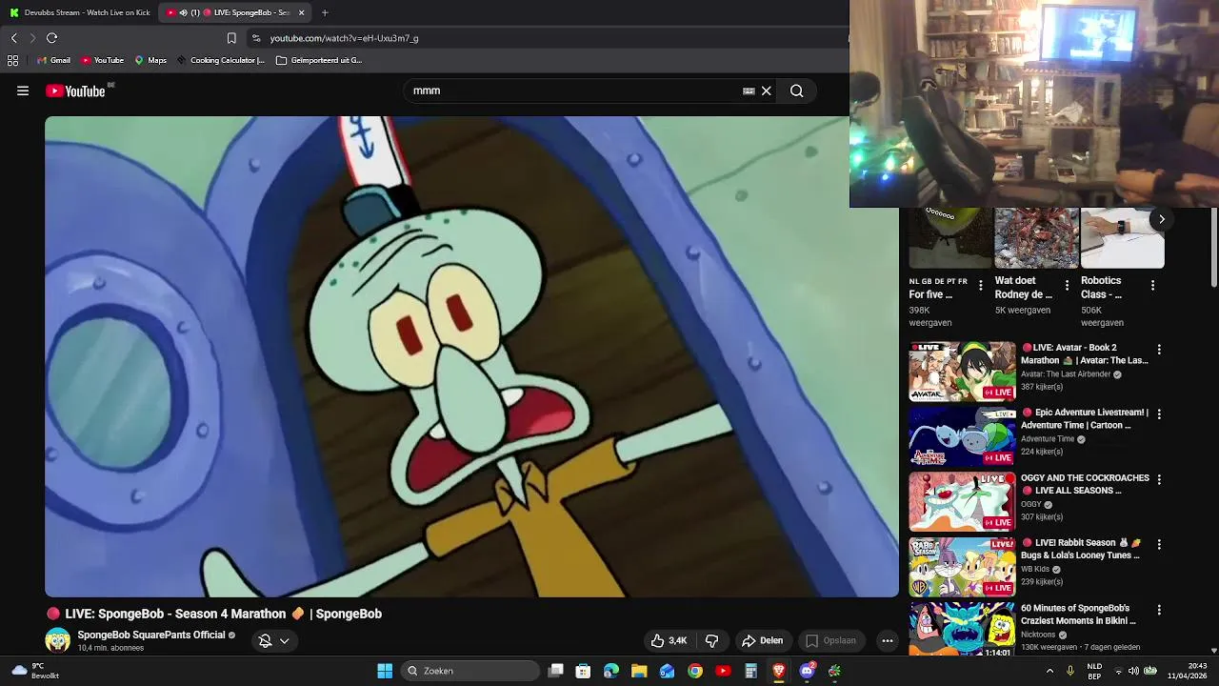This screenshot has width=1219, height=686.
Task: Open Task View on the taskbar
Action: pyautogui.click(x=556, y=671)
